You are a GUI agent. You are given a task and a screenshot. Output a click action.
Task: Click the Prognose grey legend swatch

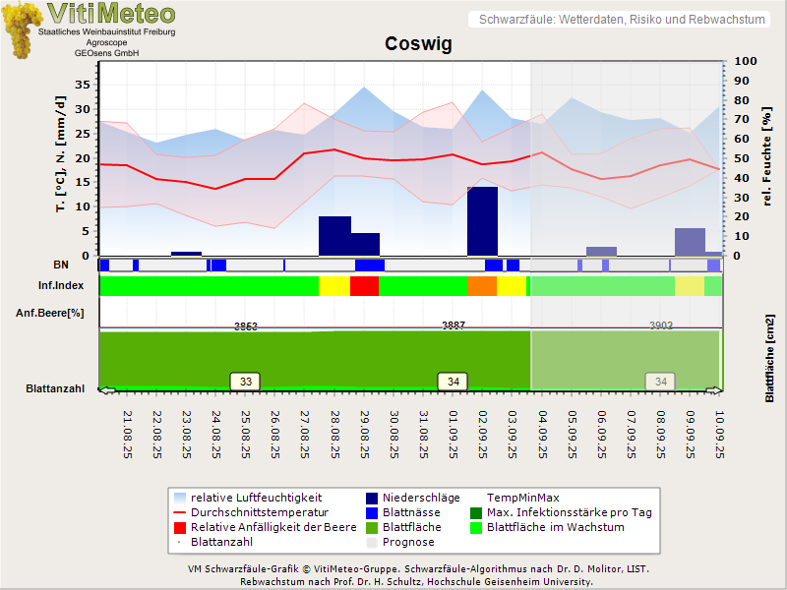click(x=372, y=543)
